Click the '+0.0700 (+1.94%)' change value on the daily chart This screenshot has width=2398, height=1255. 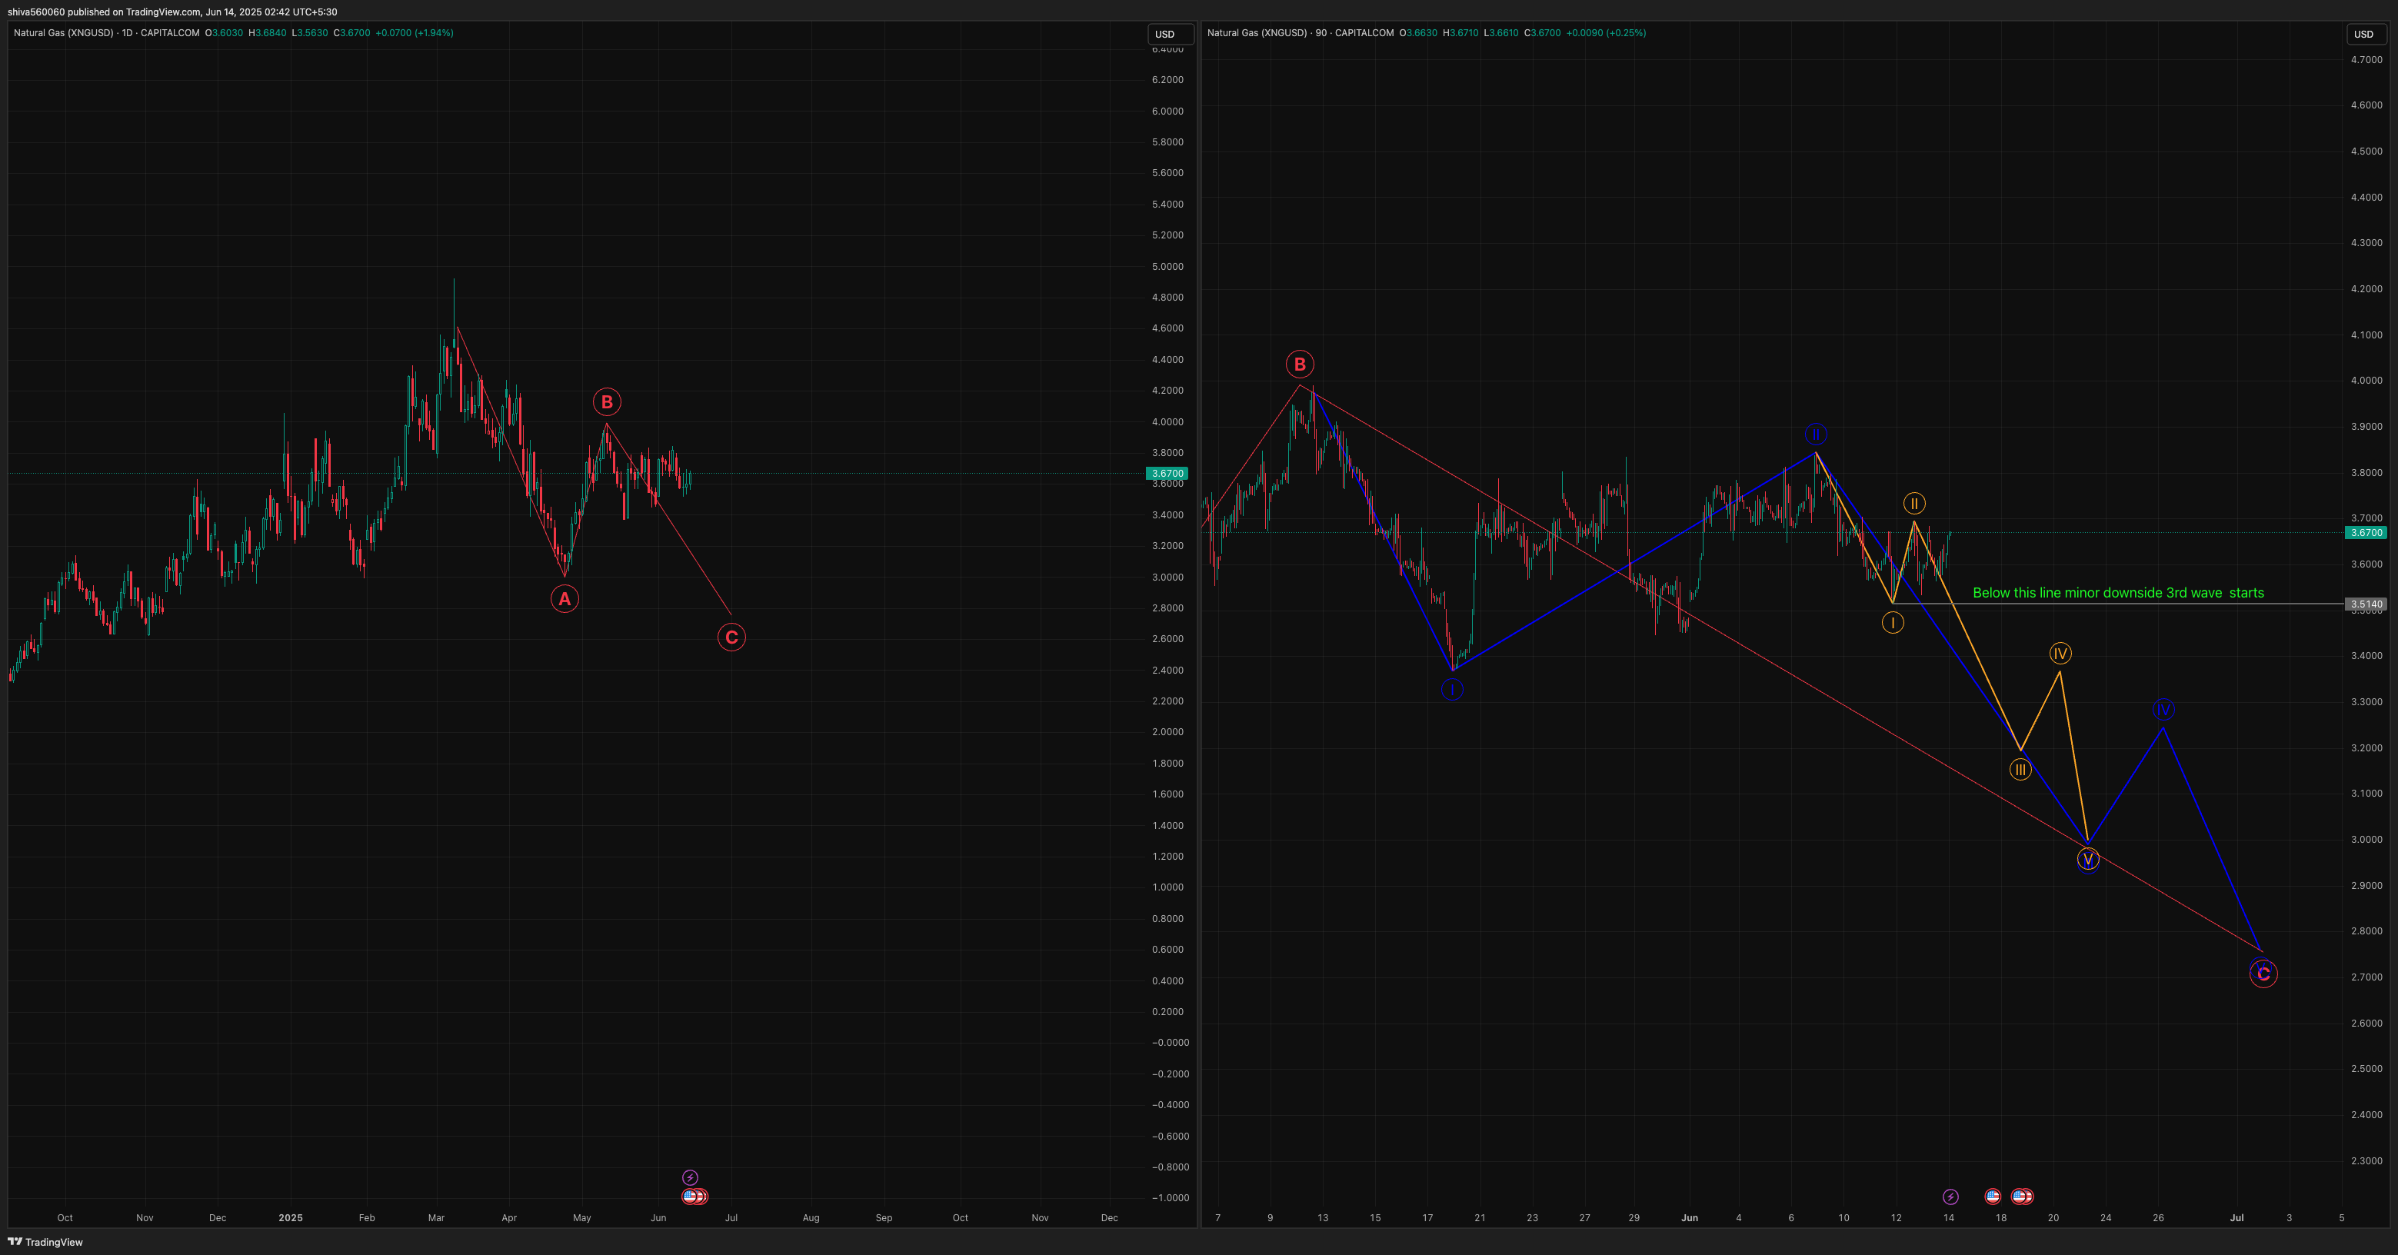pyautogui.click(x=415, y=32)
